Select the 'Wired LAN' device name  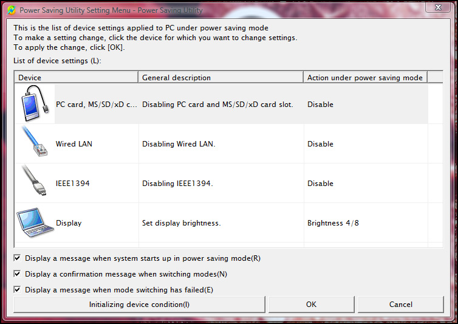[74, 144]
